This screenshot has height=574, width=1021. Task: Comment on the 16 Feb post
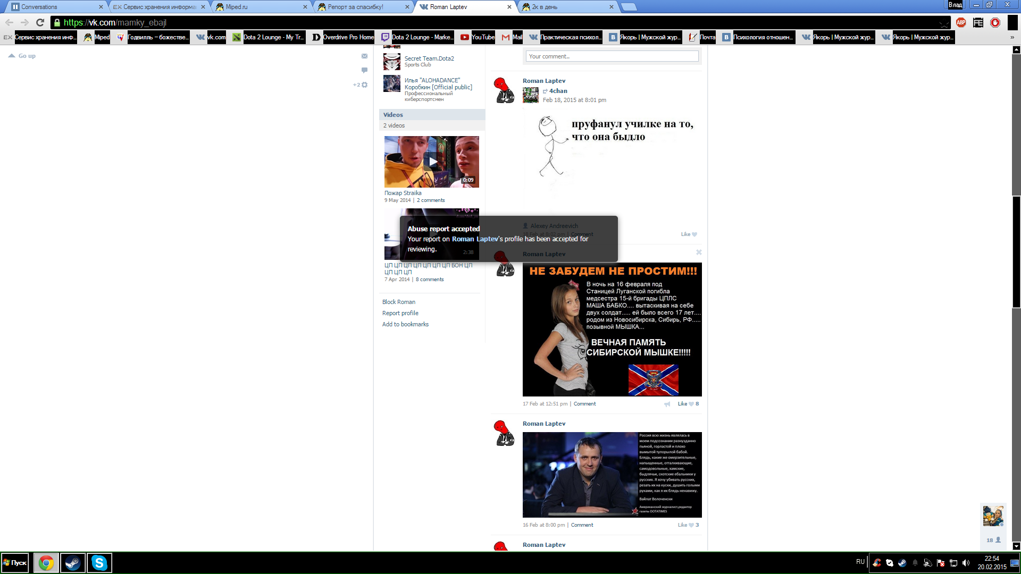[x=582, y=525]
